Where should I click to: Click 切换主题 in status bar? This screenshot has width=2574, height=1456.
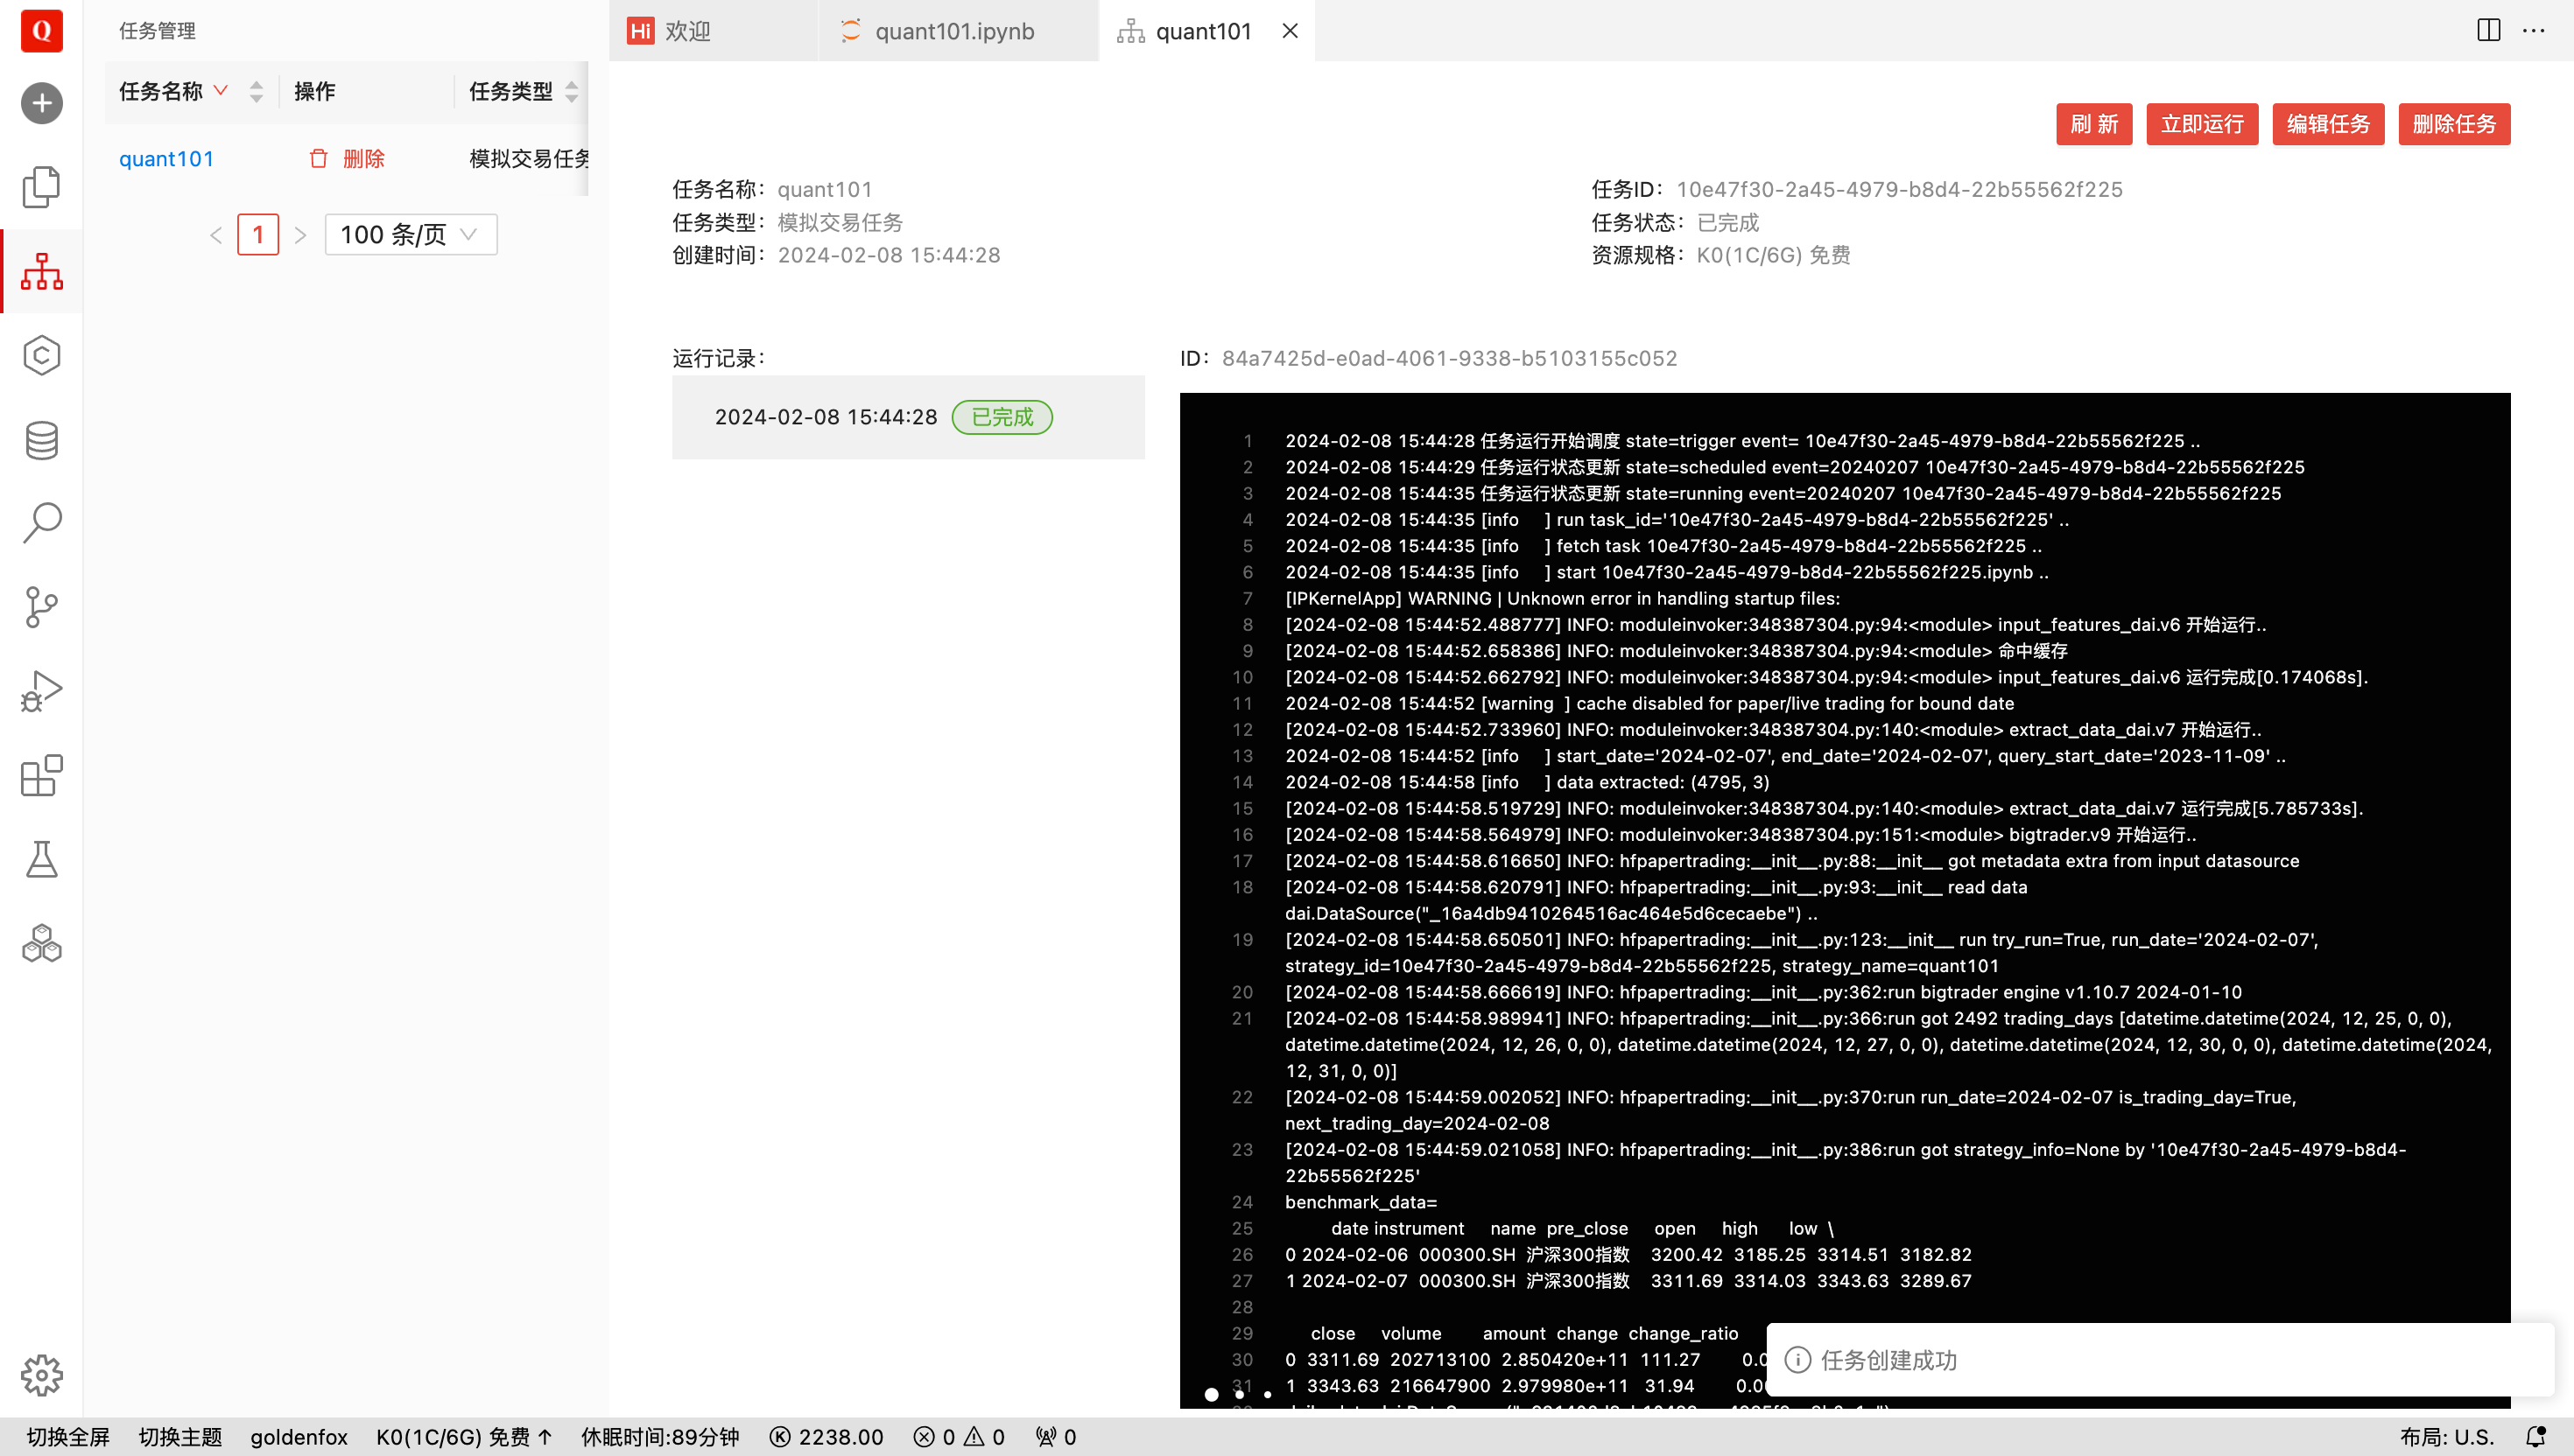coord(180,1437)
